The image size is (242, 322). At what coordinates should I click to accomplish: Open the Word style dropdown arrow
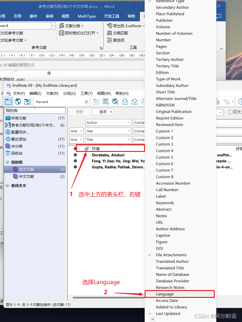tap(53, 26)
